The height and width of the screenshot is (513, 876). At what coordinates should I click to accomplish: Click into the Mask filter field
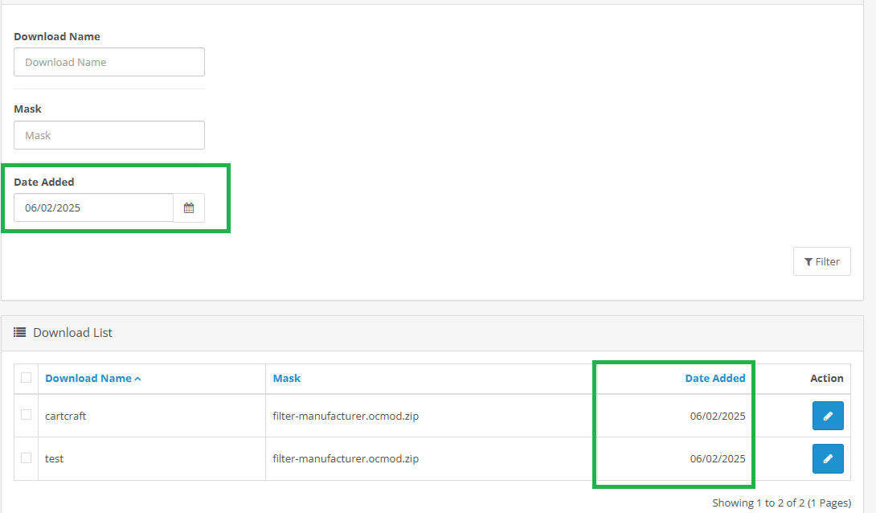click(109, 135)
